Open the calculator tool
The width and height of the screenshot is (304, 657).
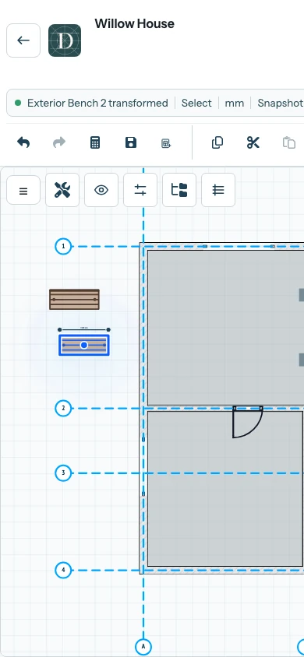pos(95,143)
